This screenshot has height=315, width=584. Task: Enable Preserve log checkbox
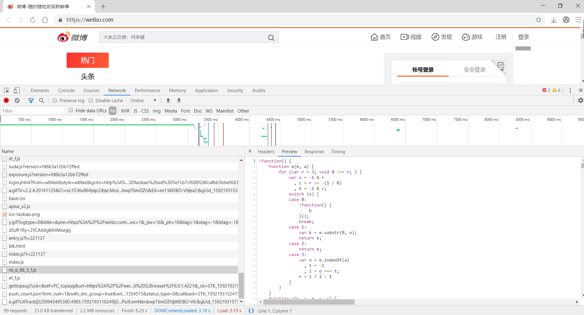tap(55, 100)
